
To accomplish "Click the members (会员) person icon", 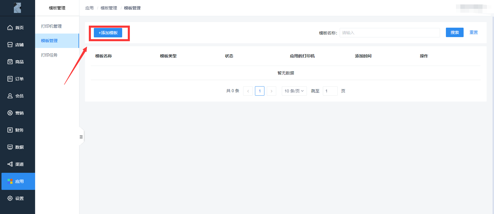I will (x=10, y=96).
